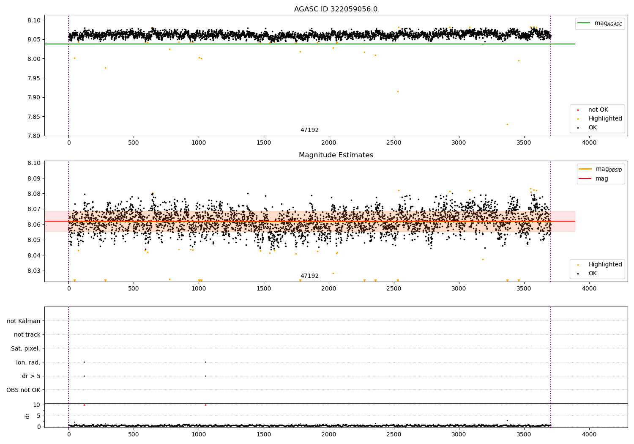Screen dimensions: 634x444
Task: Select the green mag AGASC legend entry
Action: coord(600,23)
